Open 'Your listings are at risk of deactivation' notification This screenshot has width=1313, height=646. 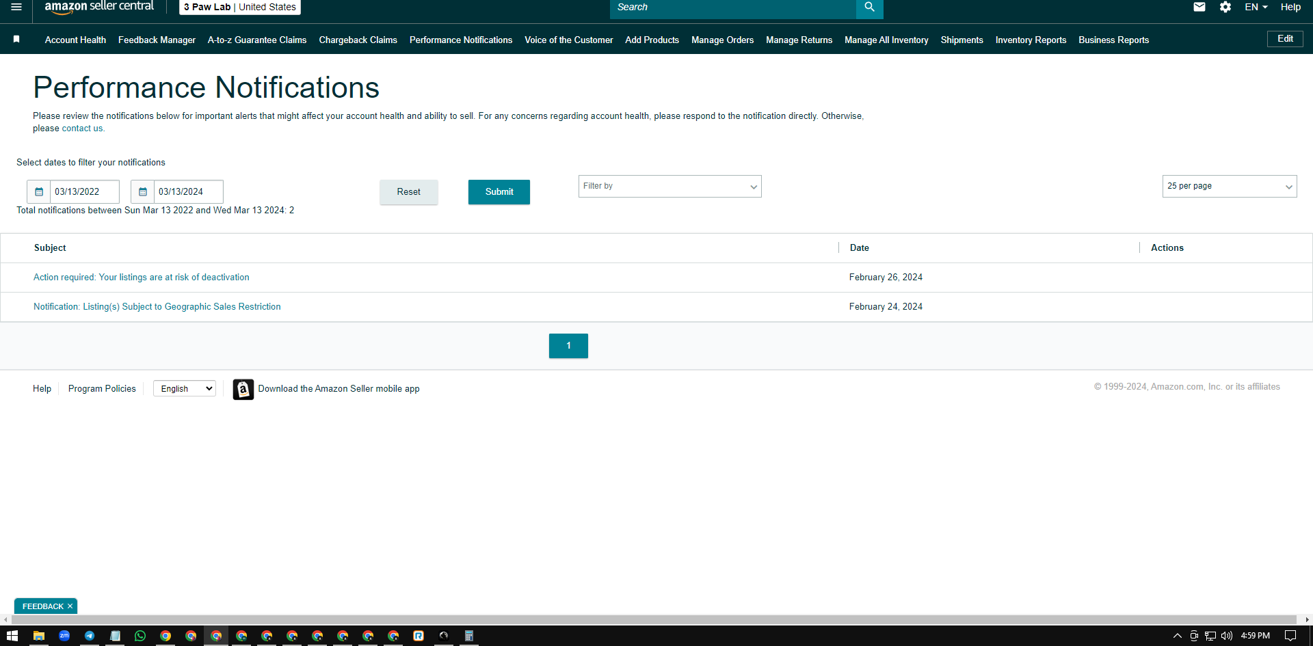142,278
